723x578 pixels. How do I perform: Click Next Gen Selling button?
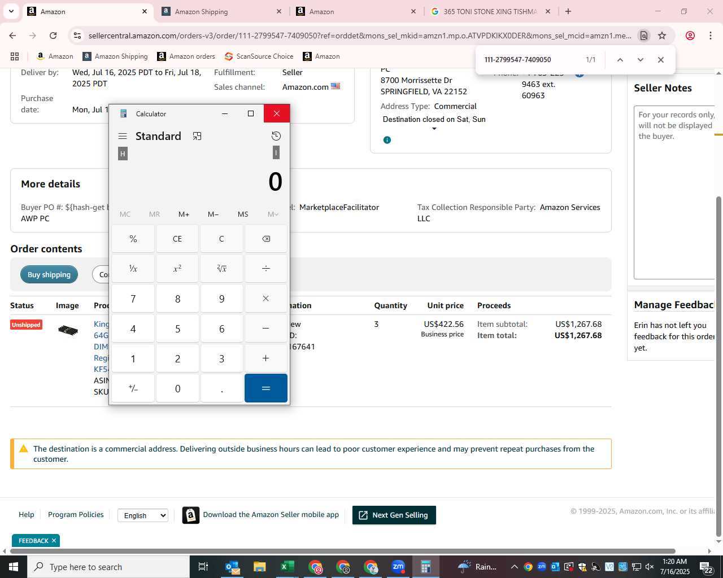(x=394, y=515)
